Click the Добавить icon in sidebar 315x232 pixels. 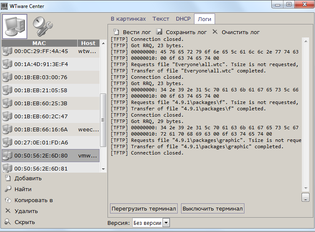coord(8,178)
